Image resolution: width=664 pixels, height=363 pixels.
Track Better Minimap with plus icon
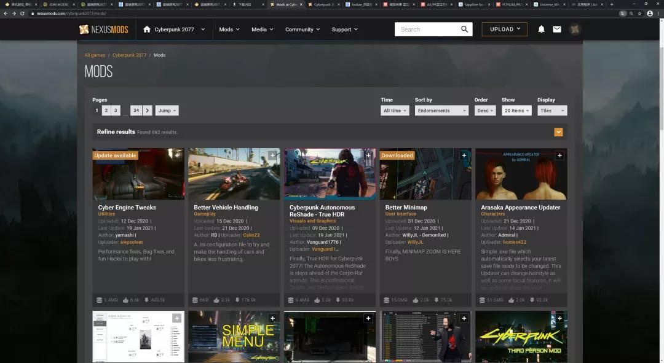coord(464,155)
